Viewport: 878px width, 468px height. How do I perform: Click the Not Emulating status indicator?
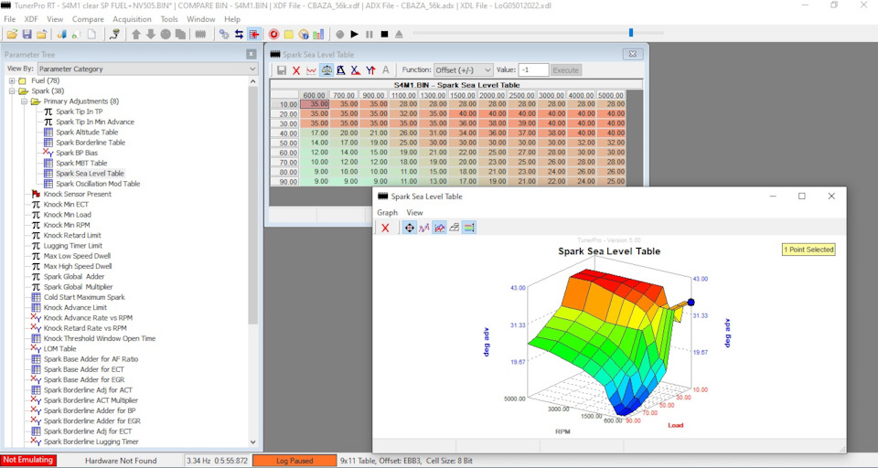28,460
